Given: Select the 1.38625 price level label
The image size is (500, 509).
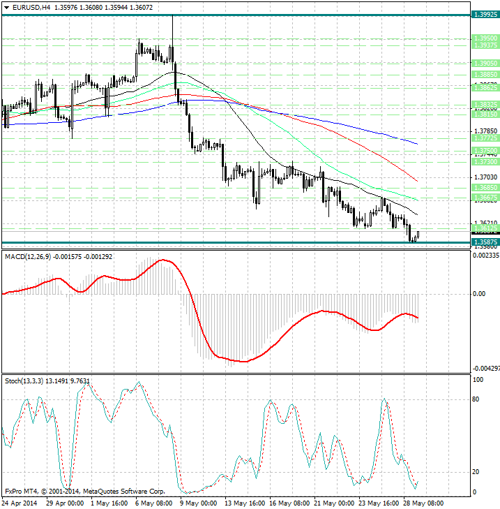Looking at the screenshot, I should [x=485, y=88].
